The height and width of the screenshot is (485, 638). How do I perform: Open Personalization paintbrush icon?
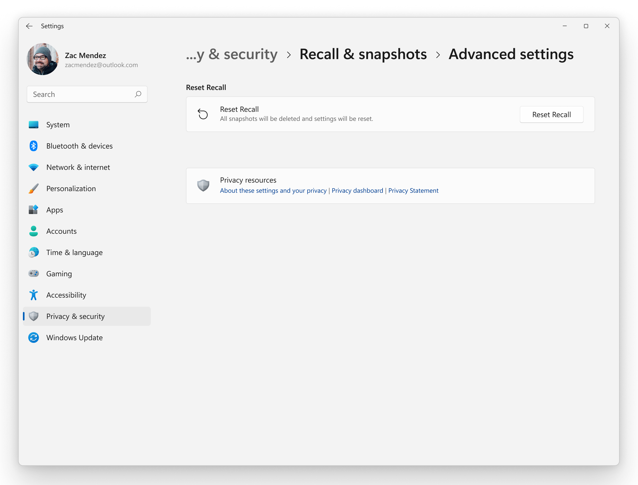click(34, 188)
